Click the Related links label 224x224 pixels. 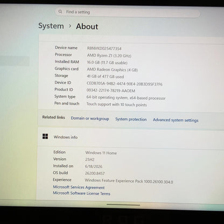tap(53, 117)
